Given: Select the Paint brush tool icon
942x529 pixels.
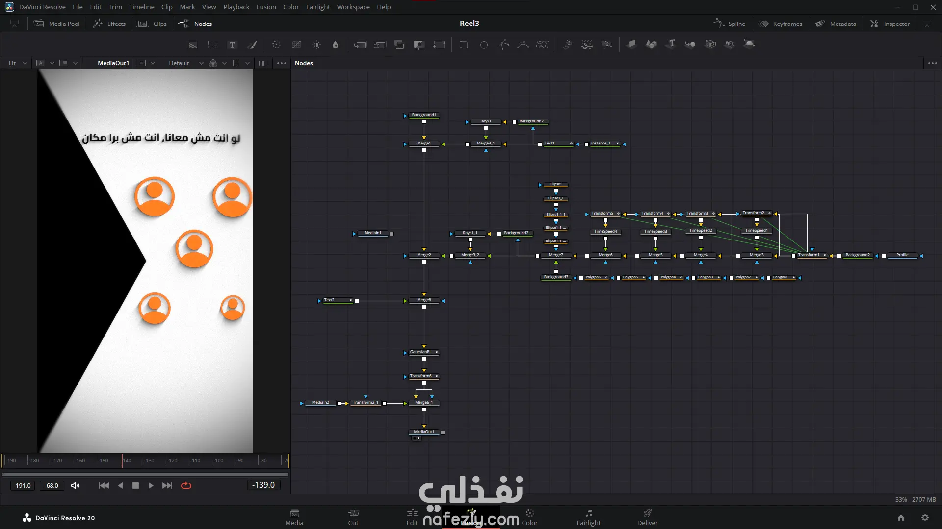Looking at the screenshot, I should point(252,45).
